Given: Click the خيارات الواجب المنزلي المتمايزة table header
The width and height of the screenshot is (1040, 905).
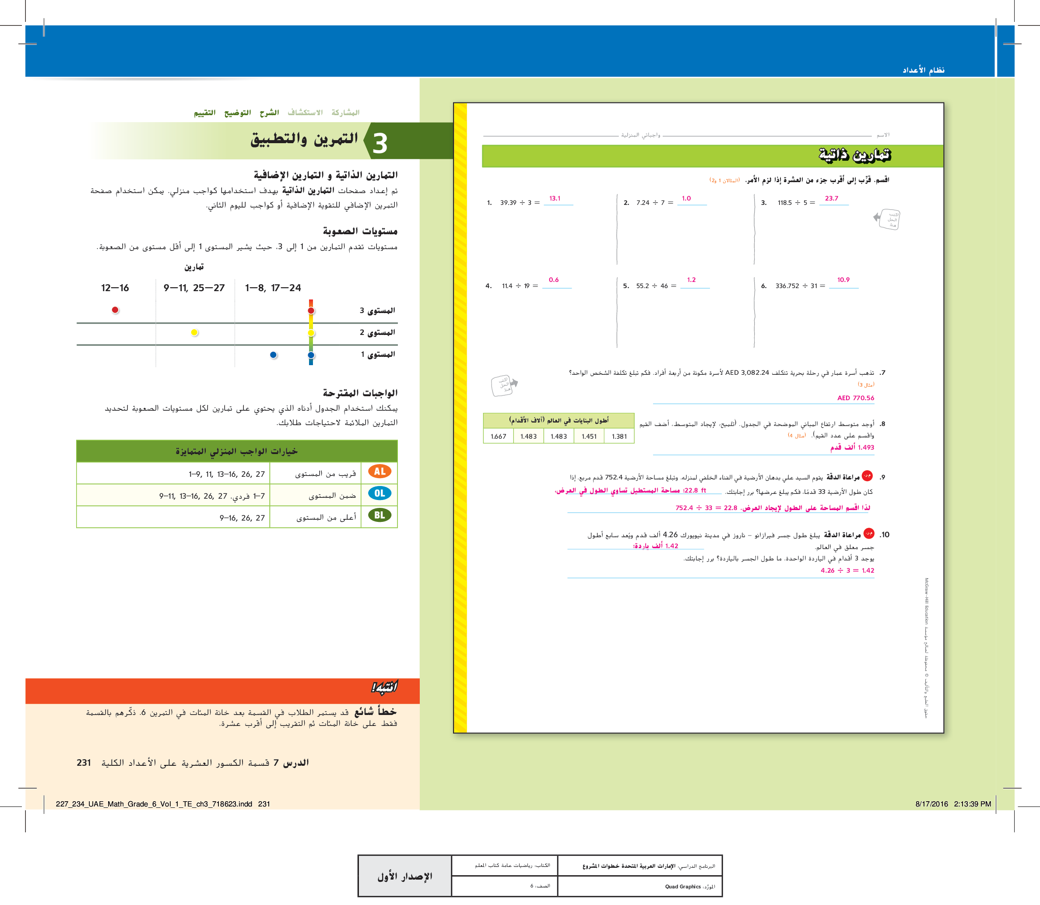Looking at the screenshot, I should click(237, 451).
